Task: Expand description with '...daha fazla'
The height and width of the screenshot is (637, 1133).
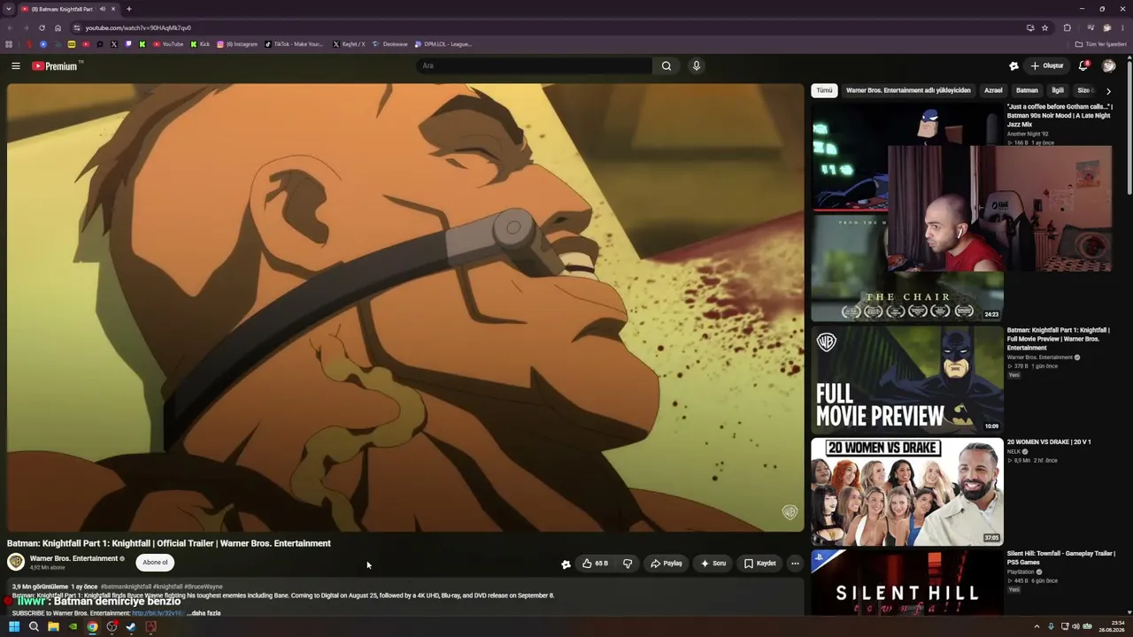Action: 204,613
